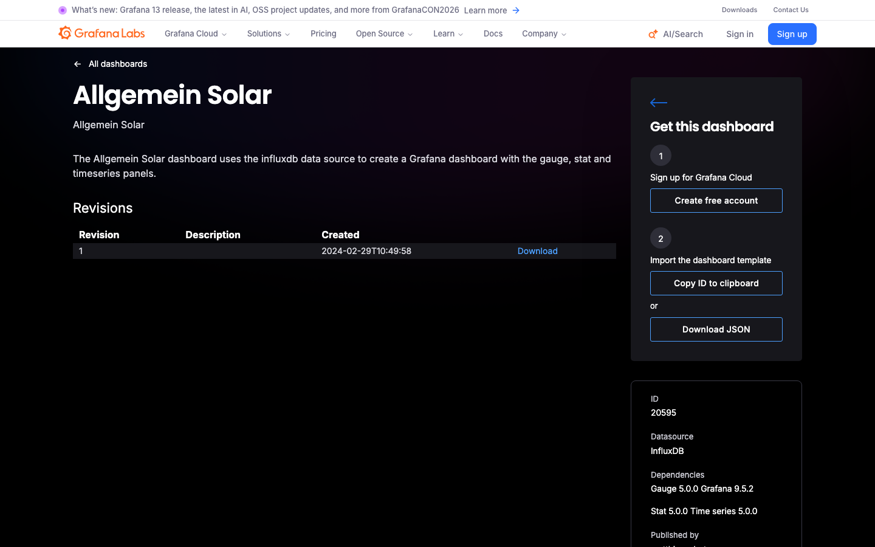875x547 pixels.
Task: Open the Contact Us link
Action: click(x=791, y=10)
